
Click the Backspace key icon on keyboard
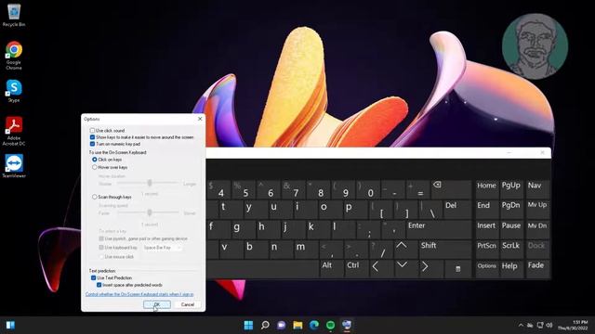pyautogui.click(x=452, y=189)
